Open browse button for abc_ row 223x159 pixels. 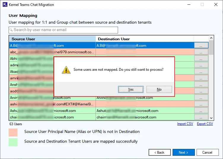click(201, 52)
